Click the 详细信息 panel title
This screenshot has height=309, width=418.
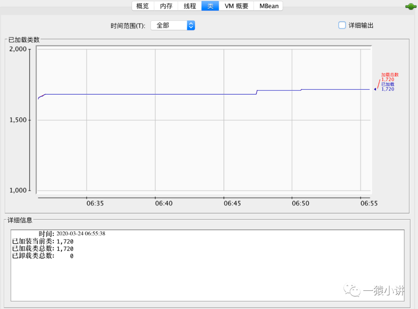[20, 220]
